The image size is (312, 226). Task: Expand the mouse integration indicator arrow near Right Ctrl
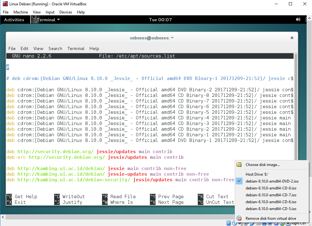pos(288,223)
